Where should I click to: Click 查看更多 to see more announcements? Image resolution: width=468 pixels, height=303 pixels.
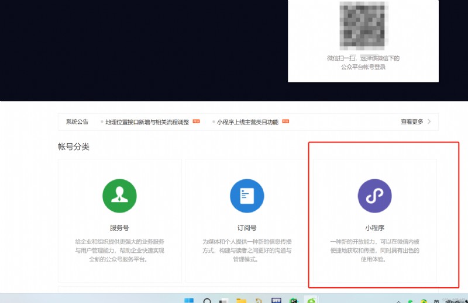[x=412, y=121]
